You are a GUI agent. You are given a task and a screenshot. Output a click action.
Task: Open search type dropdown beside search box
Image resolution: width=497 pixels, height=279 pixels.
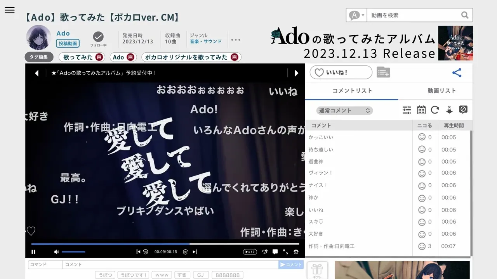tap(357, 15)
